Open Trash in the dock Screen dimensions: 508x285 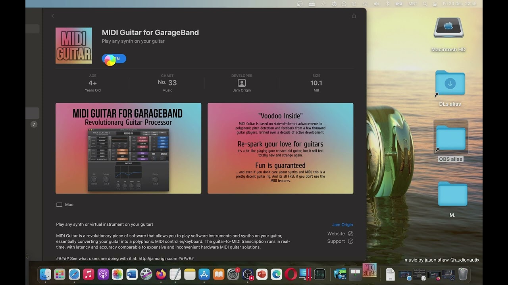click(463, 274)
